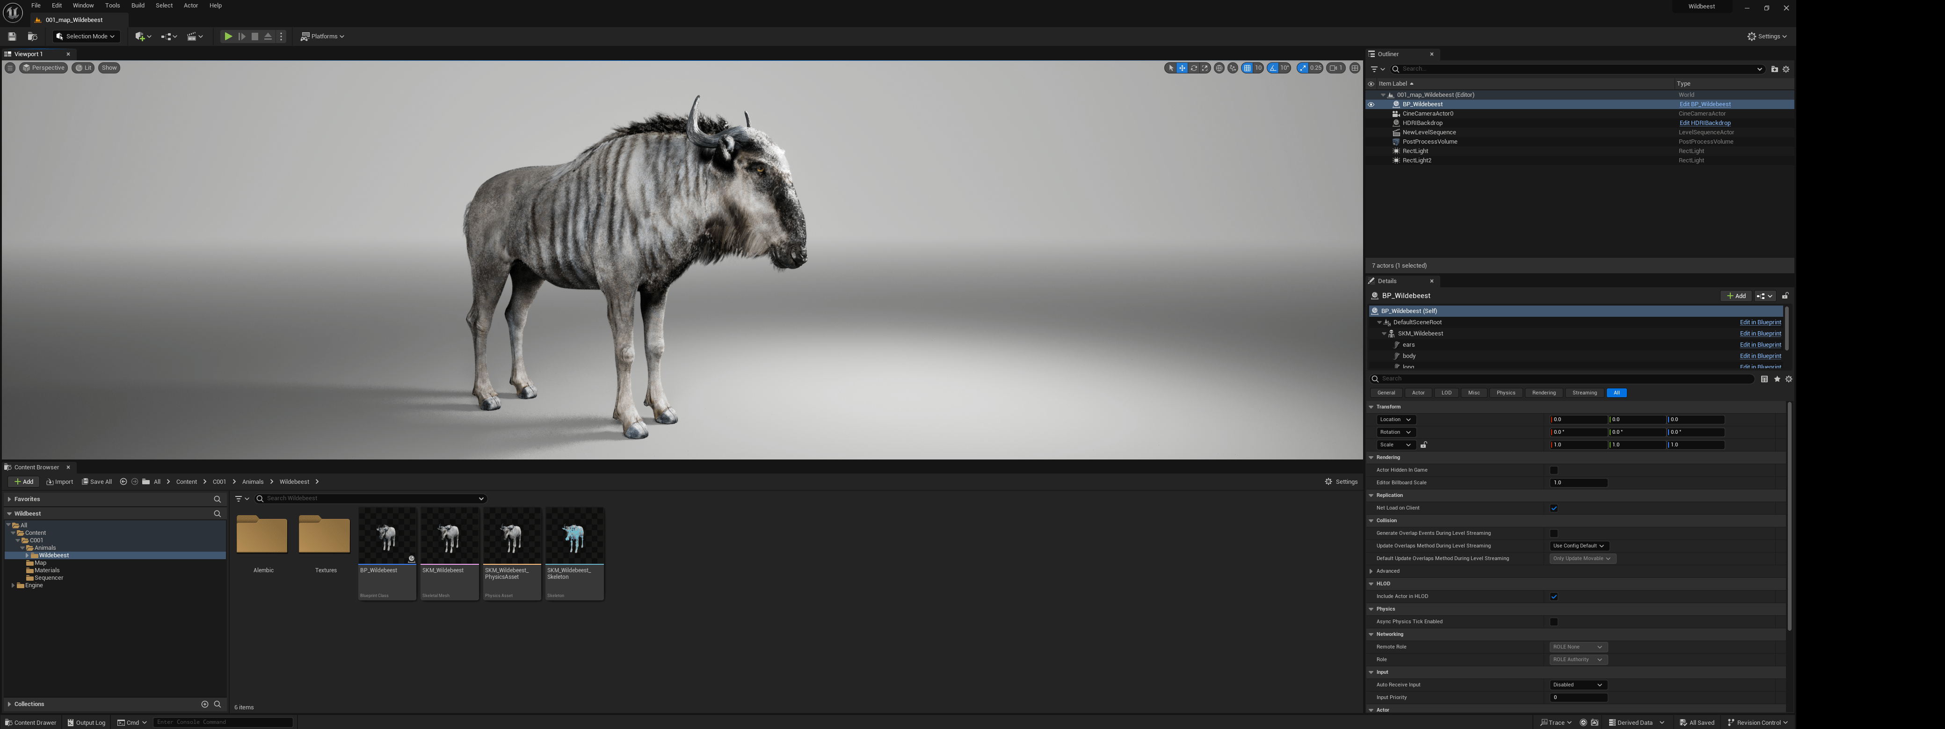Choose the Select objects arrow tool in viewport
Screen dimensions: 1945x729
pyautogui.click(x=1171, y=68)
